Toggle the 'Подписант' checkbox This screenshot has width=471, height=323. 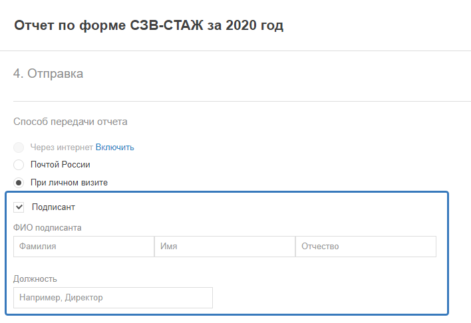(x=19, y=207)
